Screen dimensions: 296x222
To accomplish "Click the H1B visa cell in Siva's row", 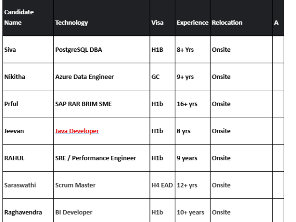I will click(162, 49).
